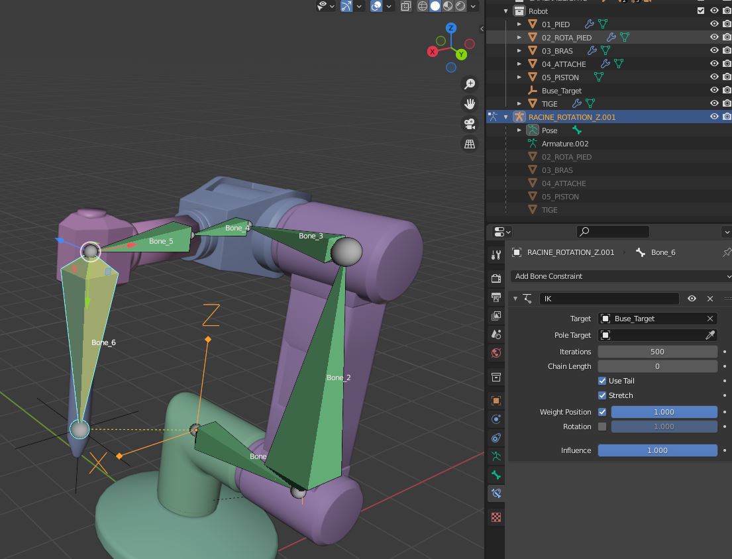This screenshot has height=559, width=732.
Task: Collapse the Robot collection
Action: click(506, 11)
